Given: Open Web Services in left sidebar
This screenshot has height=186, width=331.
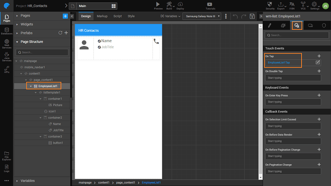Looking at the screenshot, I should [6, 44].
